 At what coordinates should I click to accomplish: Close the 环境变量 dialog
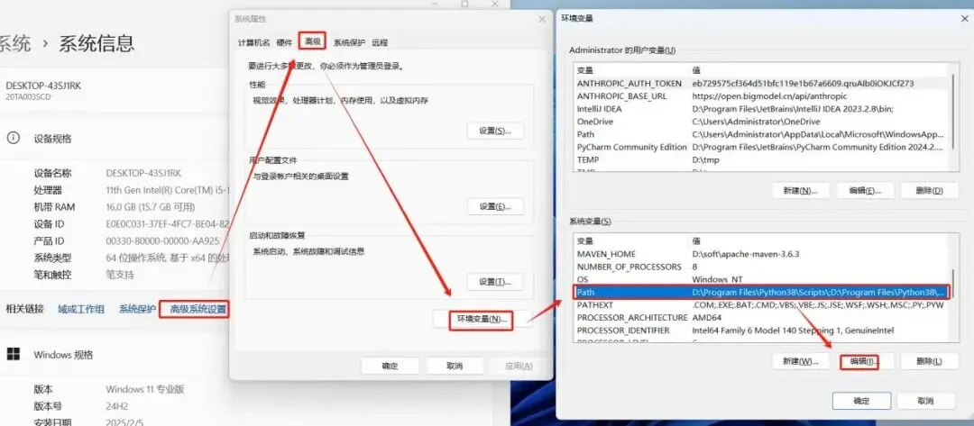click(x=964, y=19)
